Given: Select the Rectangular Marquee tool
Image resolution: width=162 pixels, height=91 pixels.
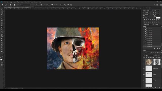Looking at the screenshot, I should coord(2,12).
